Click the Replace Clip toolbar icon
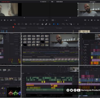The height and width of the screenshot is (98, 100). coord(38,24)
